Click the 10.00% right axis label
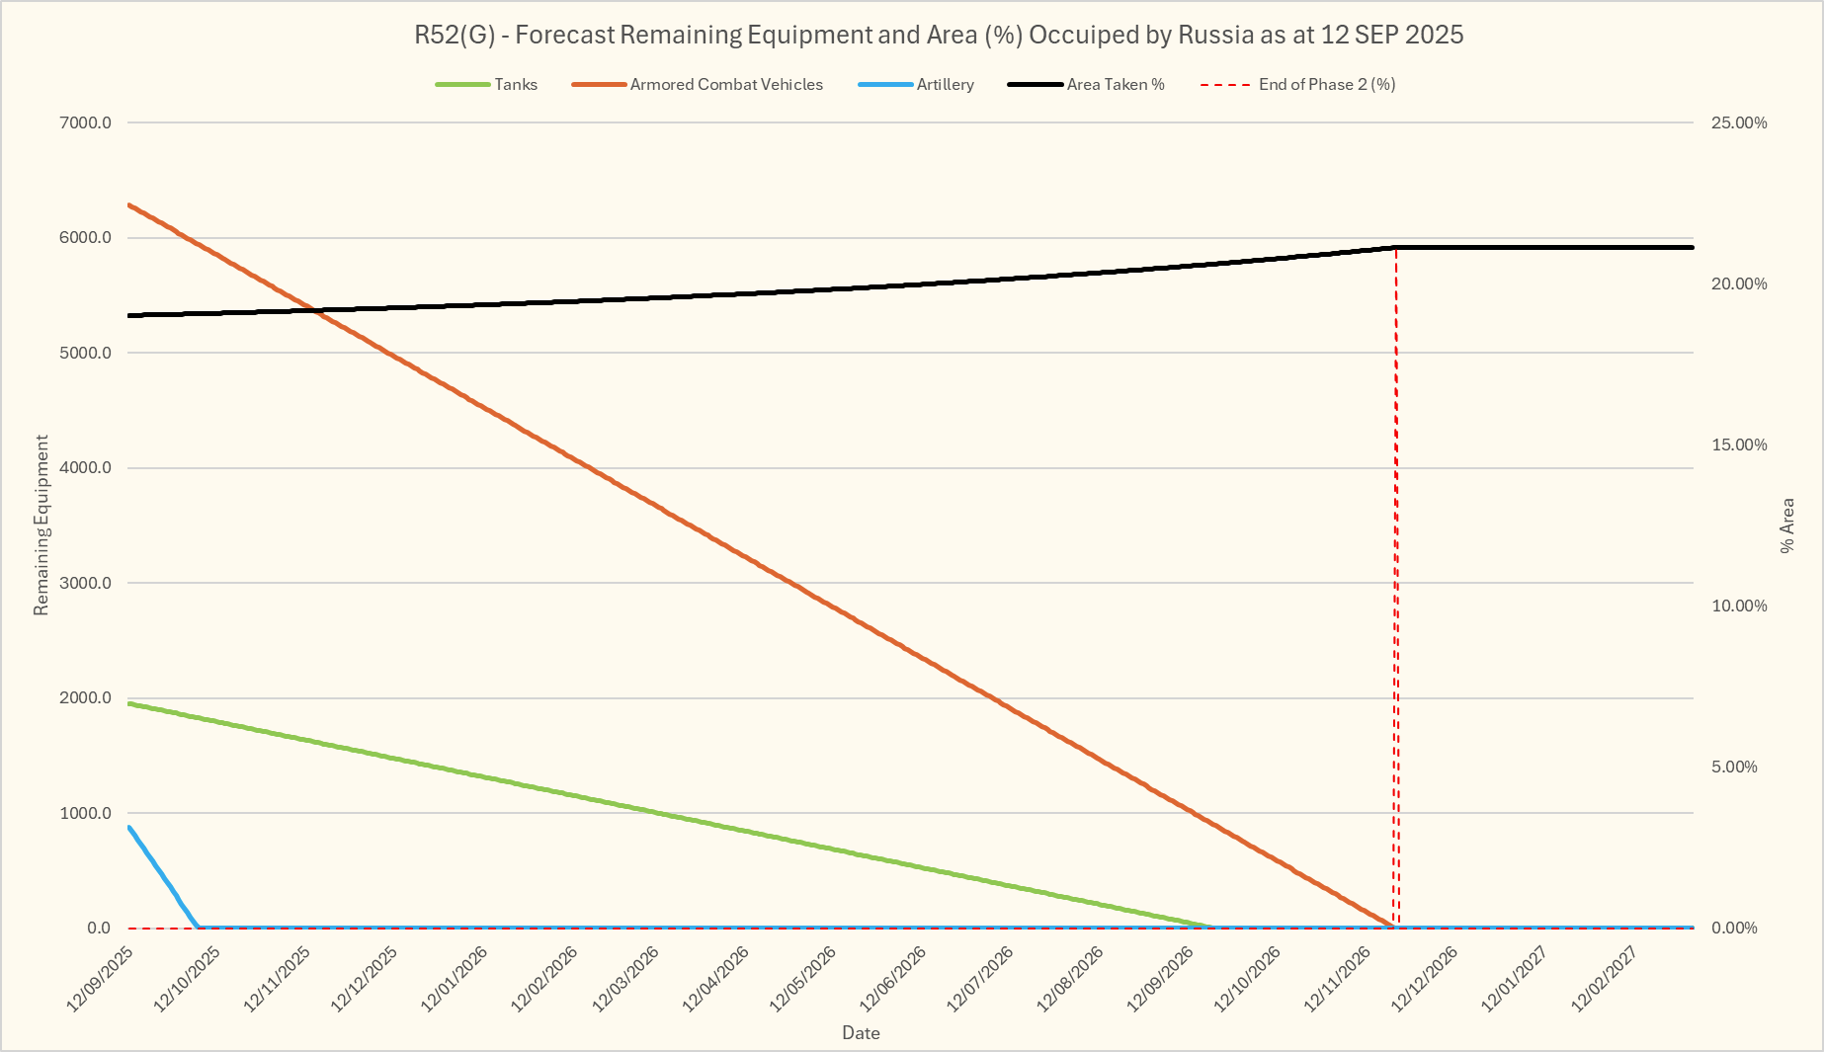This screenshot has height=1052, width=1824. coord(1739,606)
